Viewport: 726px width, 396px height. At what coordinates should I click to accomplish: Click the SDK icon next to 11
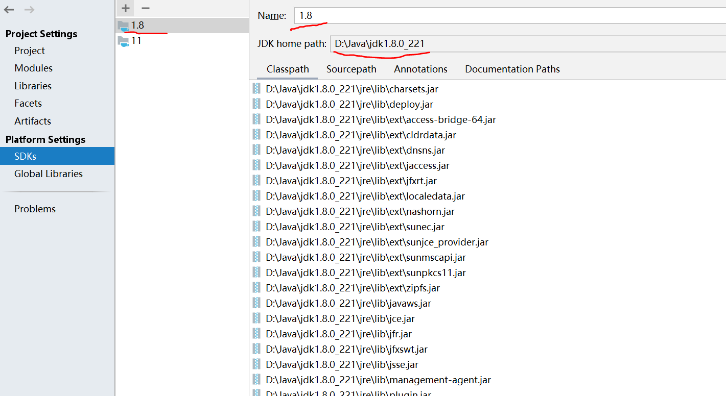tap(123, 41)
